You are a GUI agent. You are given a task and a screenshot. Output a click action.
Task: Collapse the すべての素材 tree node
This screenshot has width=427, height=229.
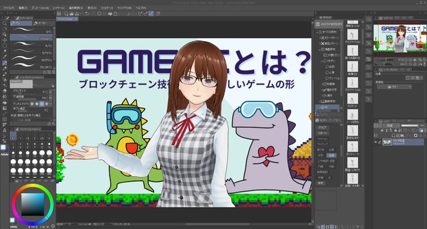tap(317, 32)
